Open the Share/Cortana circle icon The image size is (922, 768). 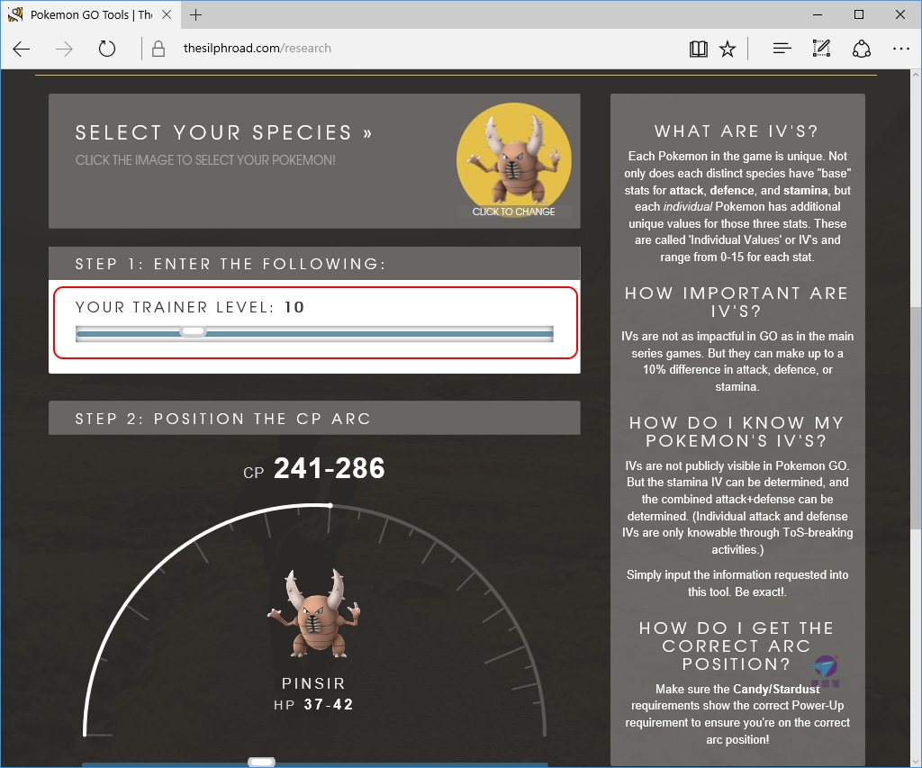[x=862, y=49]
